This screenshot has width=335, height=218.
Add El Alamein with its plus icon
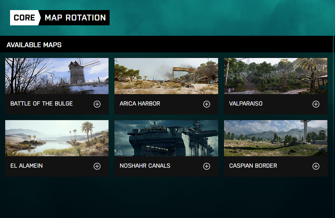[x=97, y=166]
